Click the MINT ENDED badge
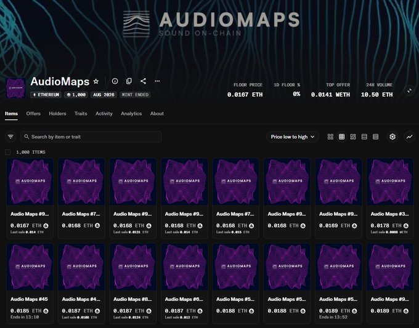Image resolution: width=419 pixels, height=328 pixels. (135, 95)
